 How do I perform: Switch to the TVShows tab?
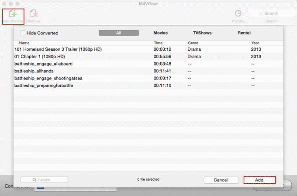(202, 33)
